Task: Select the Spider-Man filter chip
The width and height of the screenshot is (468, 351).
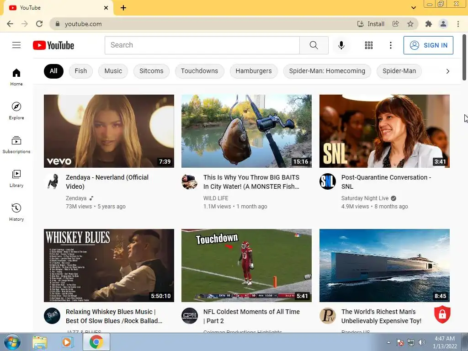Action: point(399,71)
